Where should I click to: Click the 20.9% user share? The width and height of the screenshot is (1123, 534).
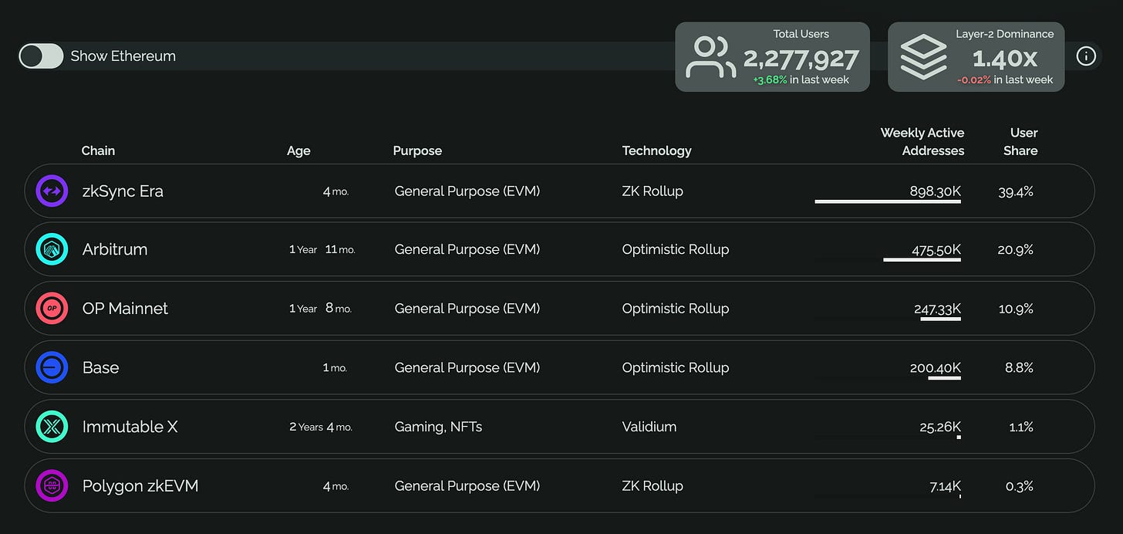[1016, 249]
